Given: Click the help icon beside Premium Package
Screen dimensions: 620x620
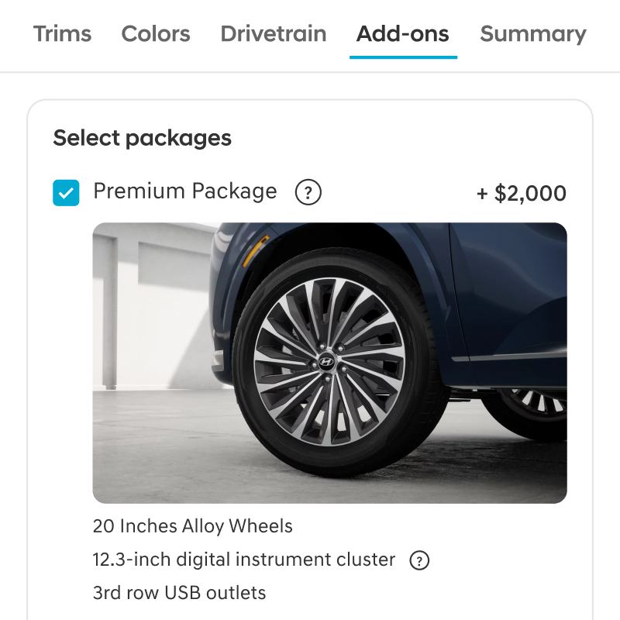Looking at the screenshot, I should point(308,192).
